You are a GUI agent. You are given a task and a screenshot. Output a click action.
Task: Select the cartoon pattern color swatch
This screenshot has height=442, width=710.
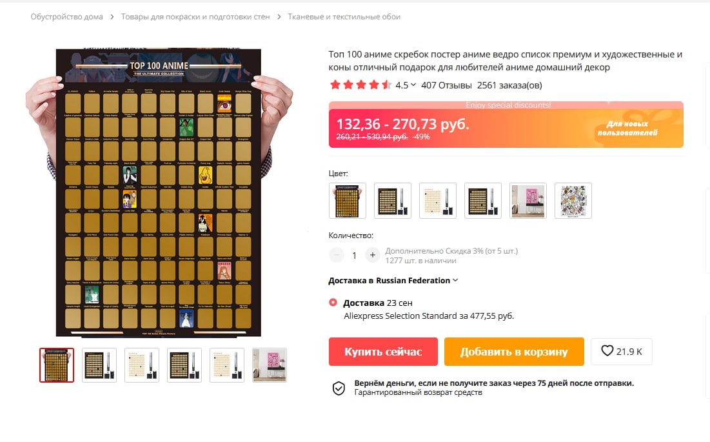coord(573,201)
